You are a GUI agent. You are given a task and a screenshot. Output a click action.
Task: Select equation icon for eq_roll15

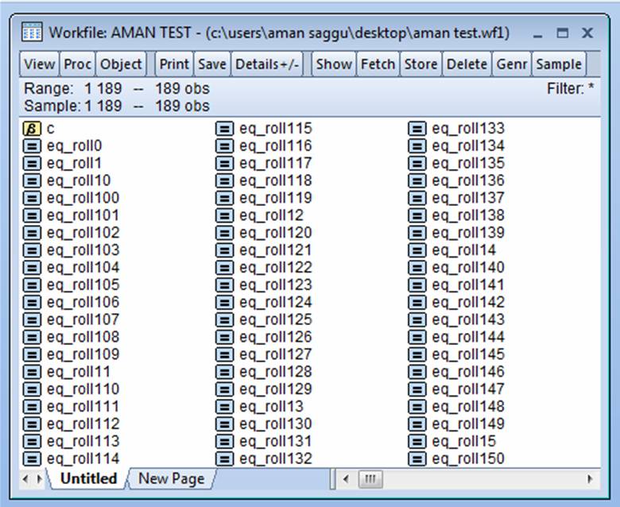pos(417,441)
